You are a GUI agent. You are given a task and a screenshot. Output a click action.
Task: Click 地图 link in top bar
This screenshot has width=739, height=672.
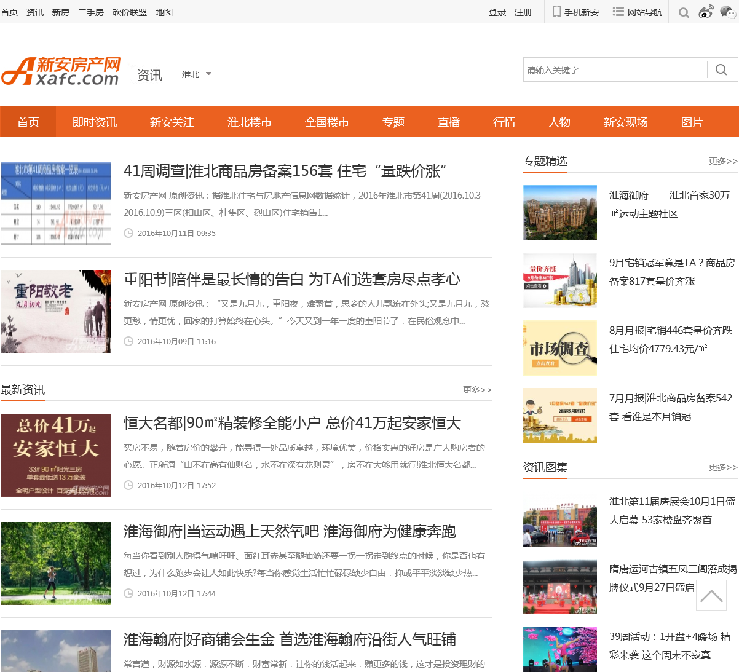164,12
